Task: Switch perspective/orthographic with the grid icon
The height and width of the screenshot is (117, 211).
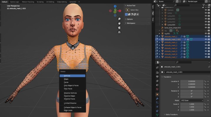Action: tap(119, 32)
